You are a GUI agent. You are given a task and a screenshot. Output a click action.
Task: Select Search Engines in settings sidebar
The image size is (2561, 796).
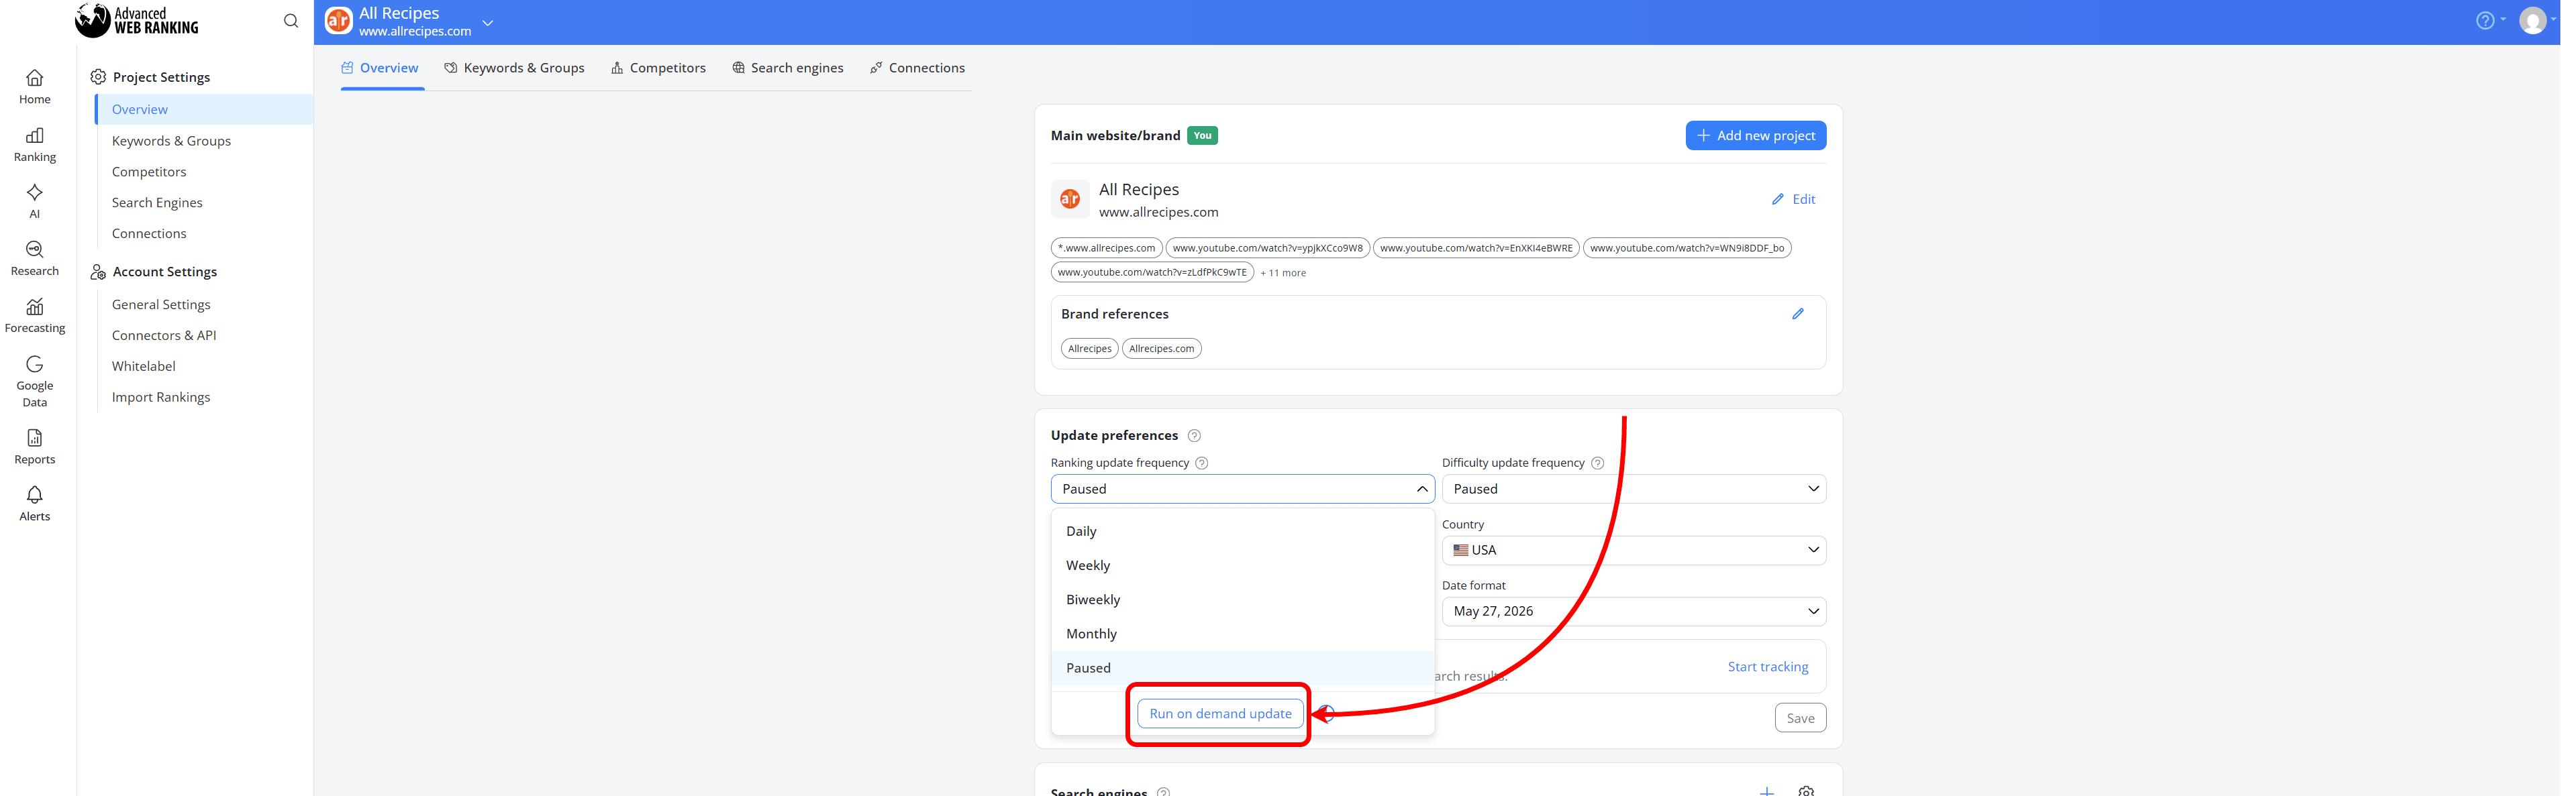point(157,203)
